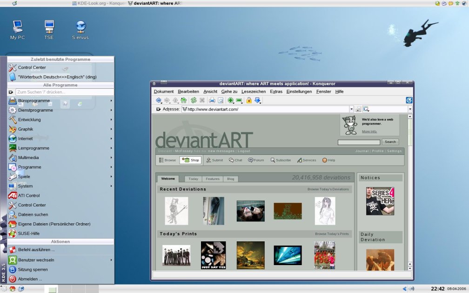Reload the page with the green arrows icon
This screenshot has width=469, height=293.
[194, 100]
